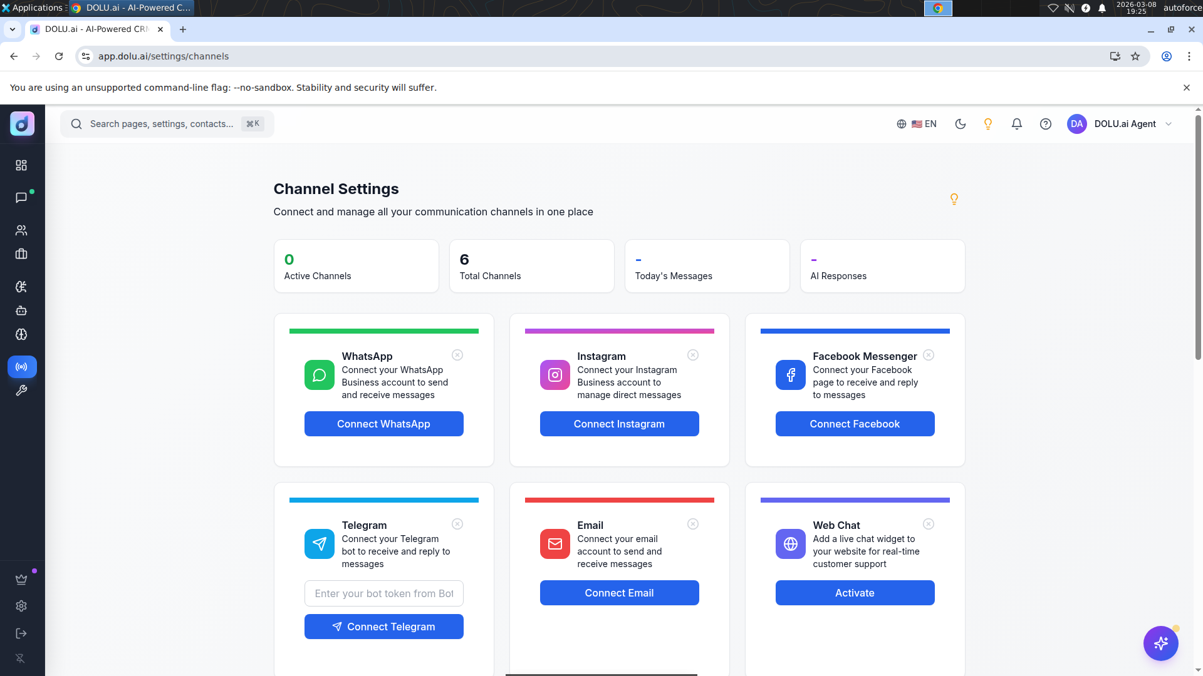1203x676 pixels.
Task: Expand the DOLU.ai Agent account dropdown
Action: pyautogui.click(x=1120, y=124)
